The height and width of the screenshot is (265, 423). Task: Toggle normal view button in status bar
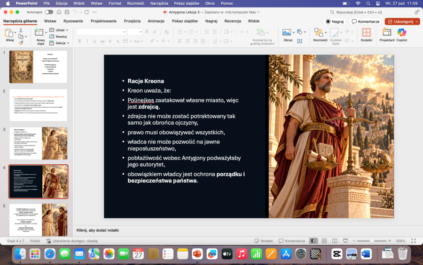pyautogui.click(x=313, y=241)
